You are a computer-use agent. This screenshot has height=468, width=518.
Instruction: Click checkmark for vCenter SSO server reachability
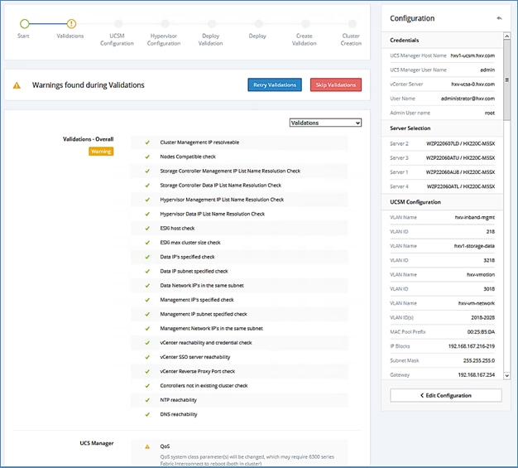pyautogui.click(x=147, y=357)
